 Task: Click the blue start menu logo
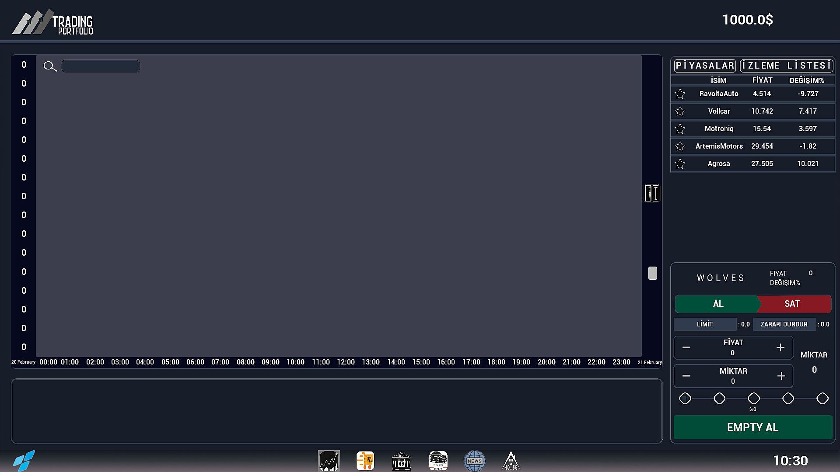click(x=24, y=461)
